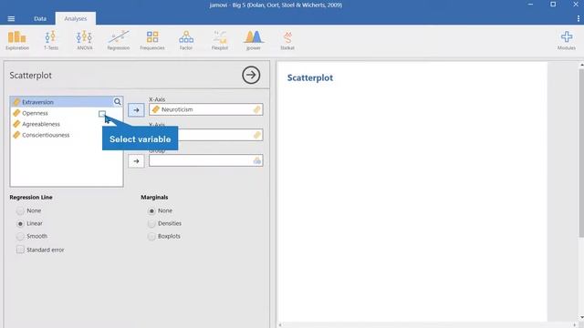Click the results panel vertical scrollbar

pos(581,152)
